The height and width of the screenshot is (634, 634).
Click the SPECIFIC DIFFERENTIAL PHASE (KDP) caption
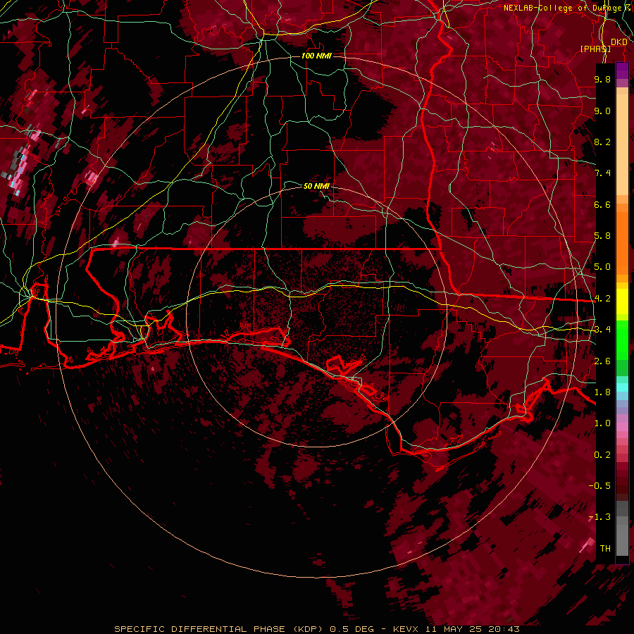coord(218,629)
